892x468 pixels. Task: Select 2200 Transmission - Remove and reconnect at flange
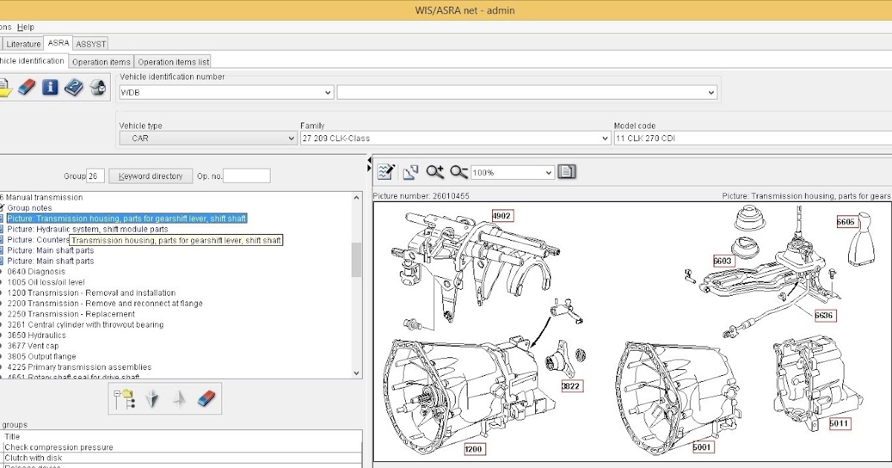[105, 303]
